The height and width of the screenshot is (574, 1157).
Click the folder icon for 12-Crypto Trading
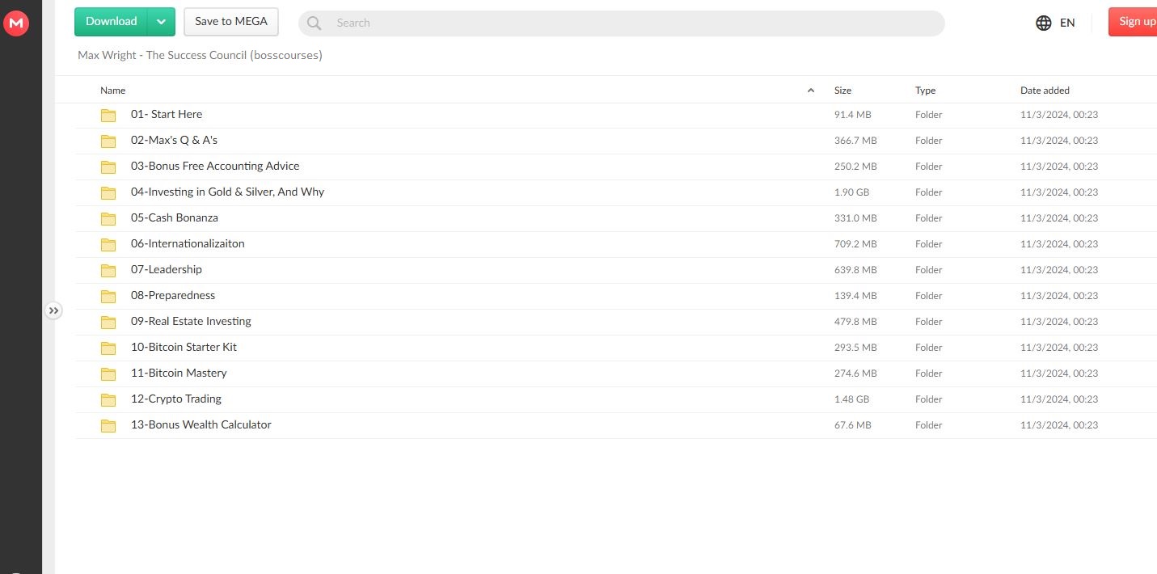(x=108, y=399)
